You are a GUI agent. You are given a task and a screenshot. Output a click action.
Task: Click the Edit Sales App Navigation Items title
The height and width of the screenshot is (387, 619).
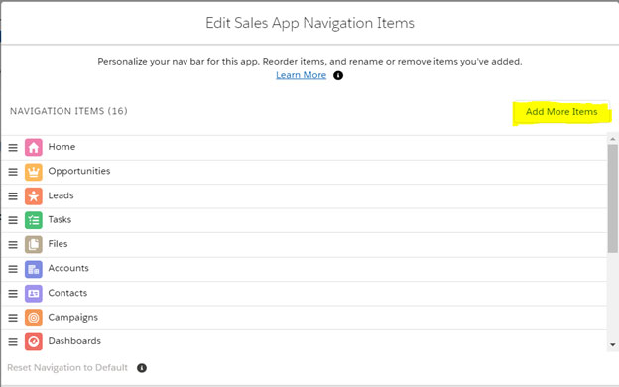coord(309,23)
